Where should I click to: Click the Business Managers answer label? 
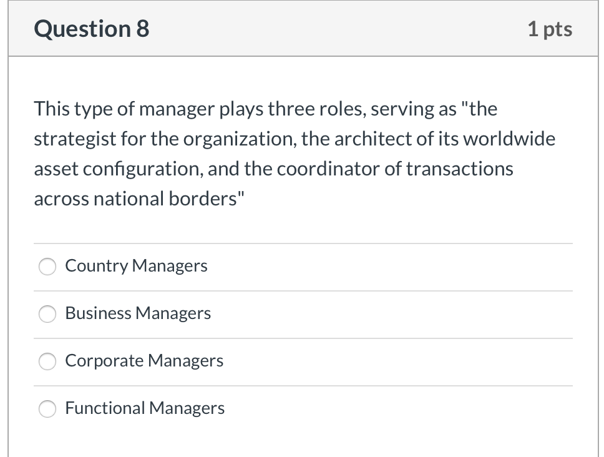[x=137, y=313]
